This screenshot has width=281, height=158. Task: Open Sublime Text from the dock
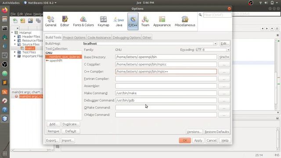(5, 83)
